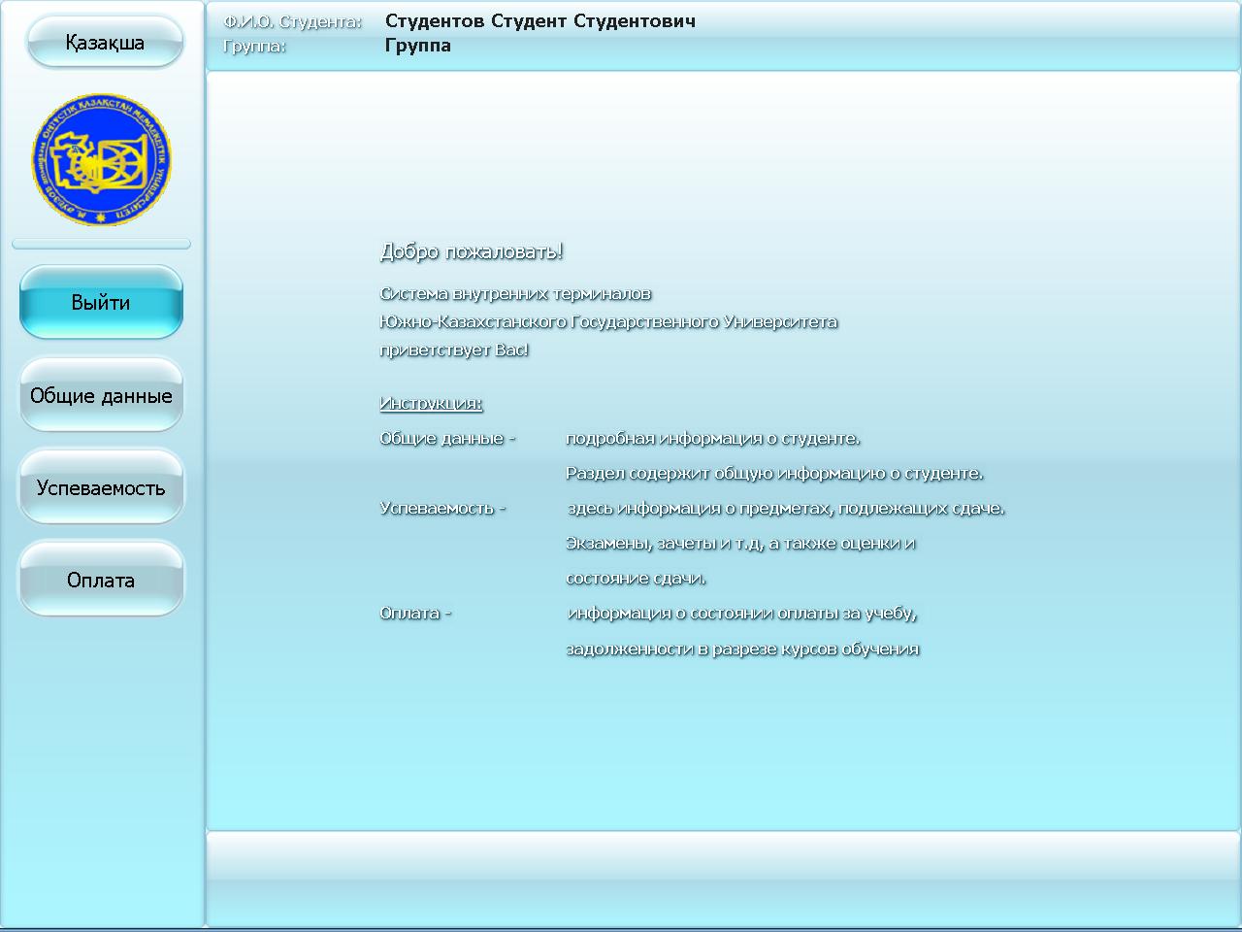This screenshot has width=1242, height=932.
Task: Open the Оплата section
Action: (100, 580)
